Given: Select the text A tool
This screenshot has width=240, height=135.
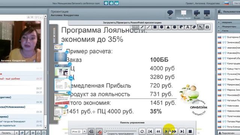Looking at the screenshot, I should (x=187, y=27).
